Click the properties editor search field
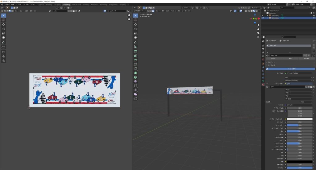Screen dimensions: 316x170 (x=289, y=37)
